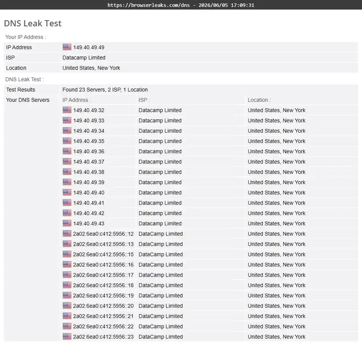Select DNS server address 149.40.49.43
Screen dimensions: 362x347
tap(89, 224)
